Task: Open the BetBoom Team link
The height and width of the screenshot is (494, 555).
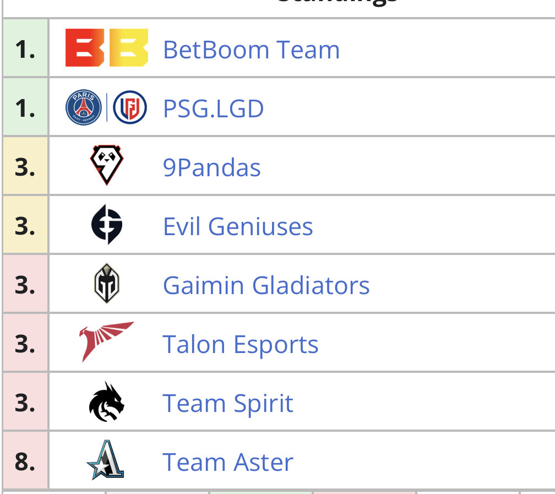Action: 251,50
